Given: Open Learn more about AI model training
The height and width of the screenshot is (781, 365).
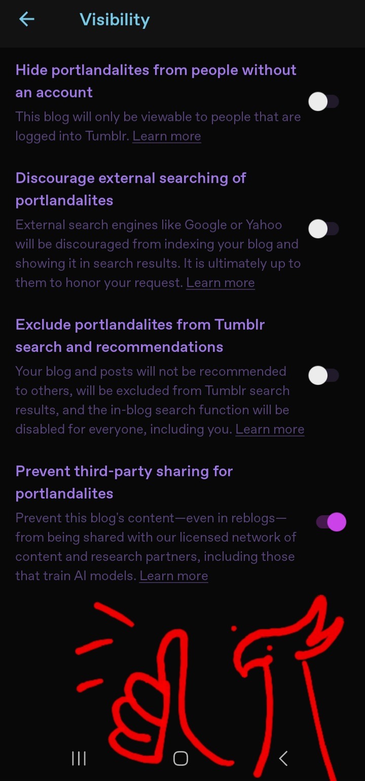Looking at the screenshot, I should pyautogui.click(x=173, y=576).
